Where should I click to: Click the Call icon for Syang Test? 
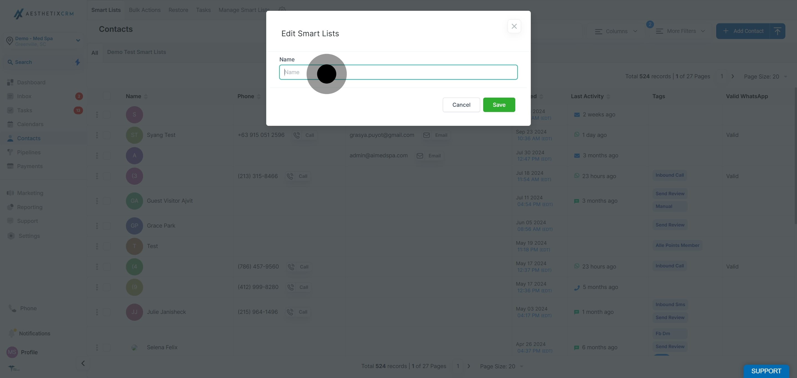(x=297, y=135)
